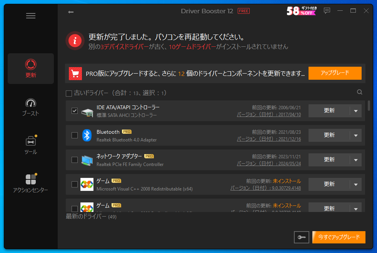
Task: Click the Visual C++ 2008 x64 game icon
Action: tap(87, 184)
